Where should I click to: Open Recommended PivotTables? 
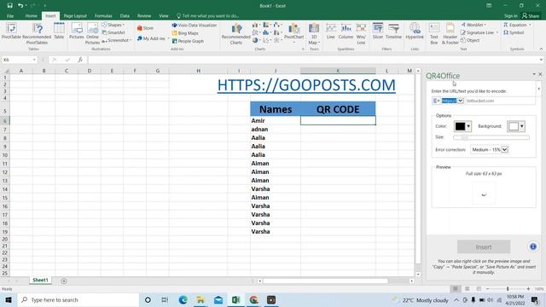(37, 33)
